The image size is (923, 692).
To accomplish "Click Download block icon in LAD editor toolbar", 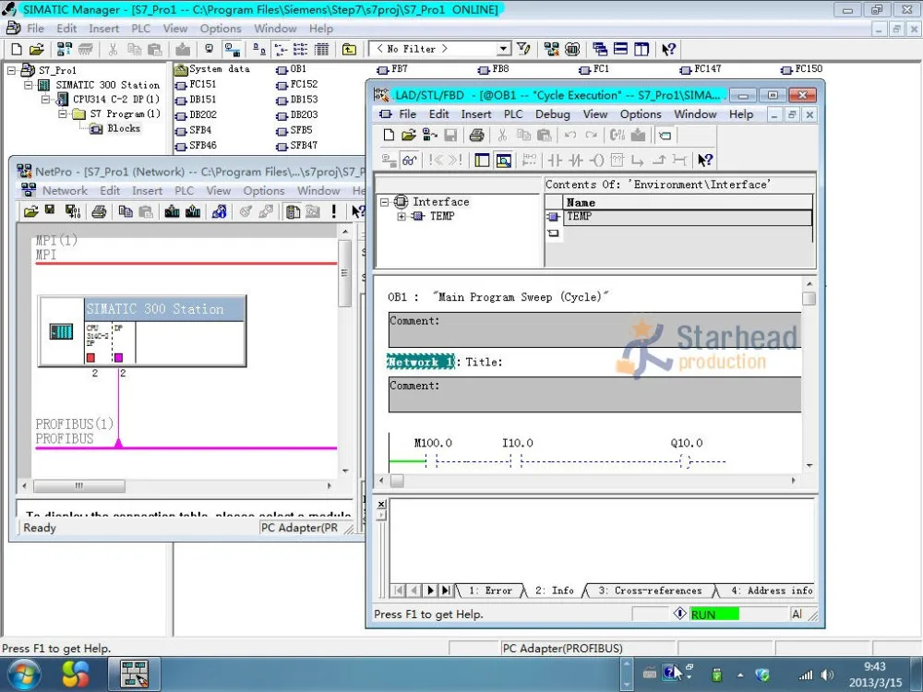I will tap(638, 136).
